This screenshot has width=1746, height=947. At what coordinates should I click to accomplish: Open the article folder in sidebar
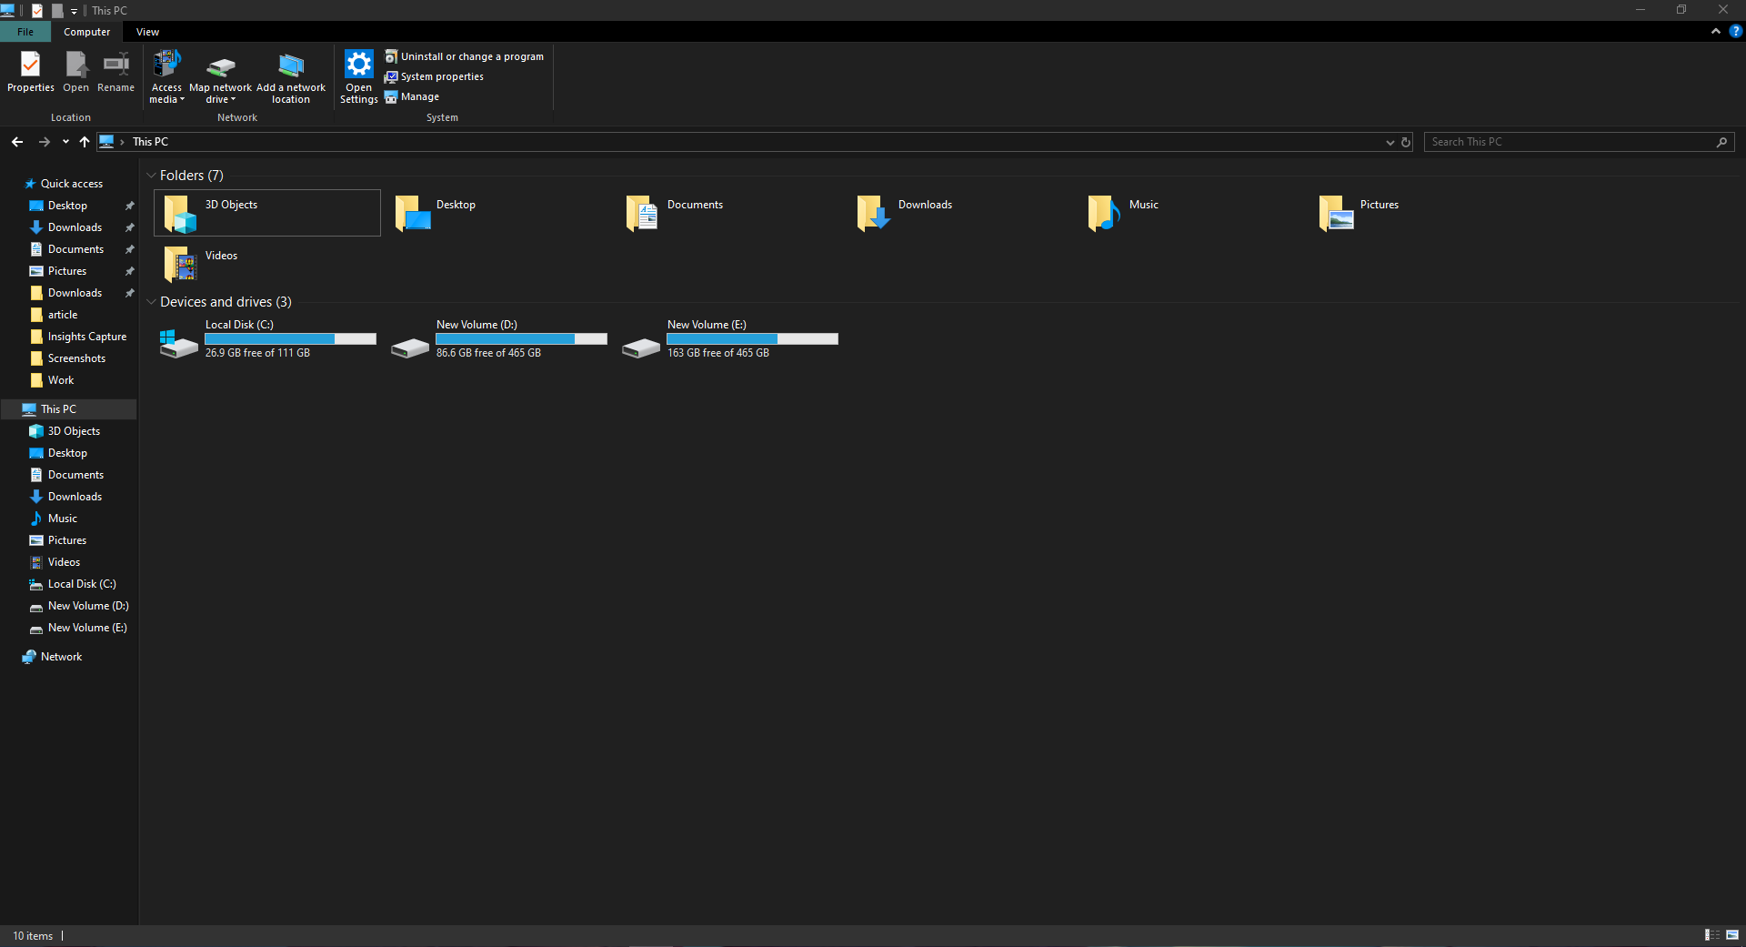(63, 315)
